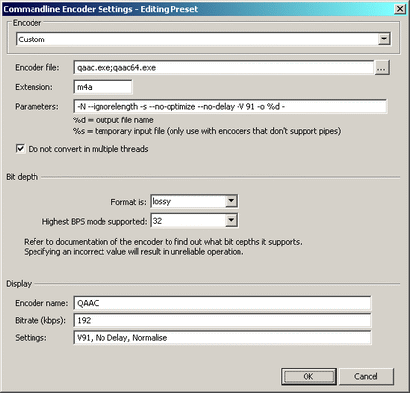Click the 'Settings:' label

coord(31,338)
